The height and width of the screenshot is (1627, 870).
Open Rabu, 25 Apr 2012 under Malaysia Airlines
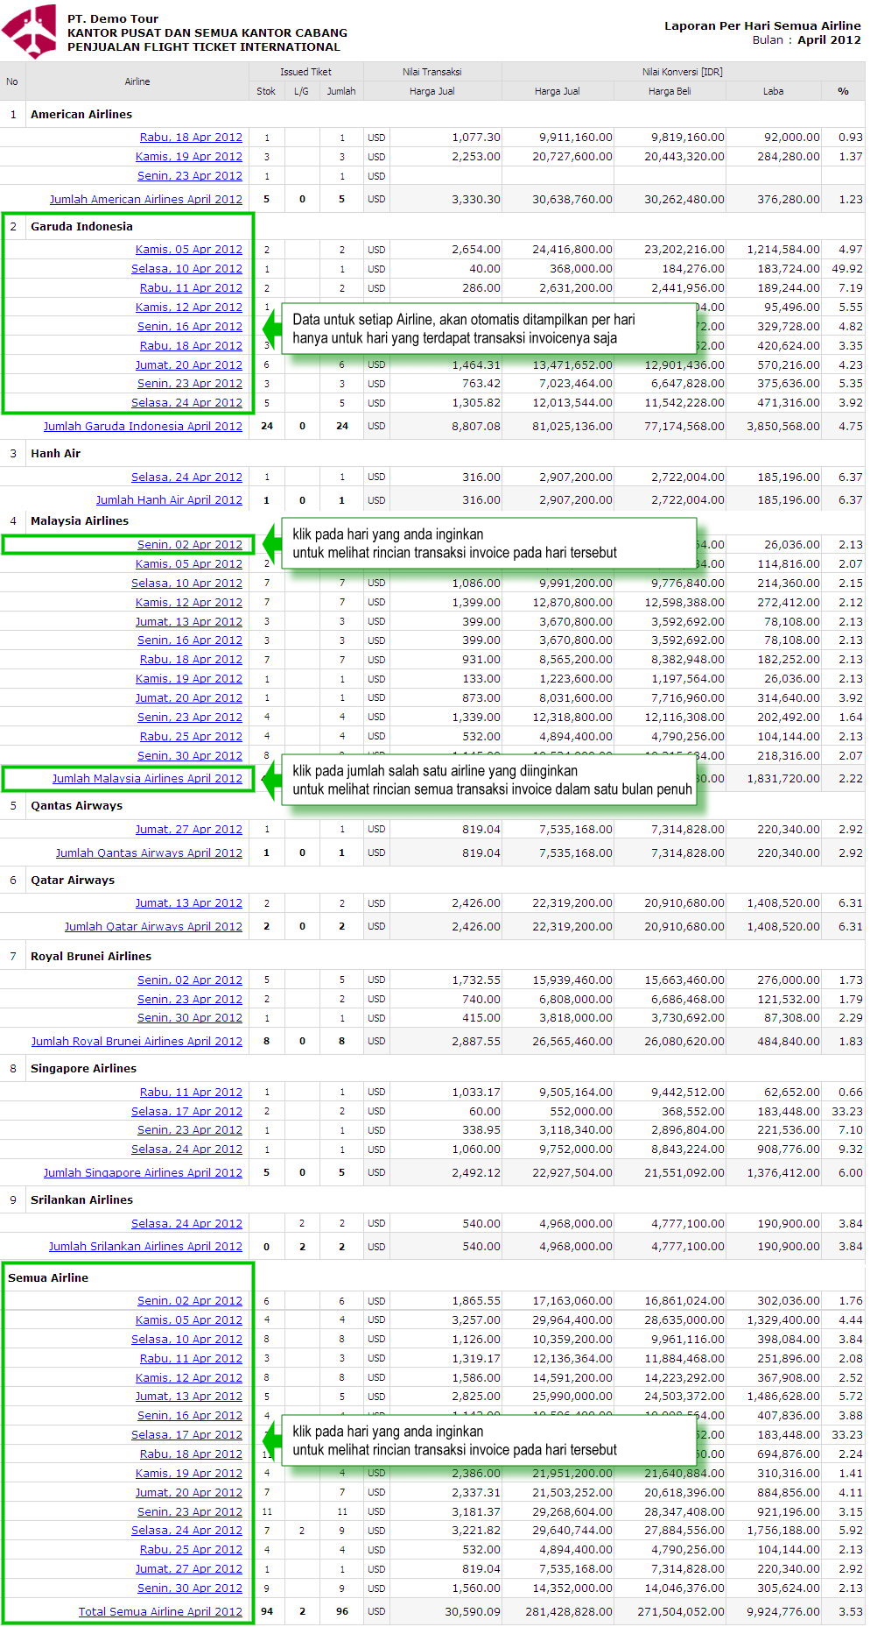pos(191,737)
